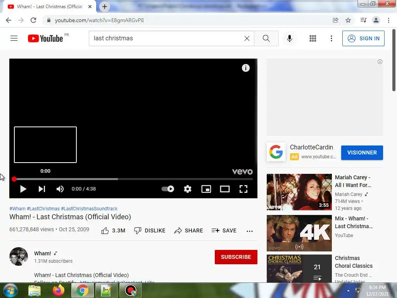Show hidden system tray icons
Screen dimensions: 397x298
pos(349,291)
